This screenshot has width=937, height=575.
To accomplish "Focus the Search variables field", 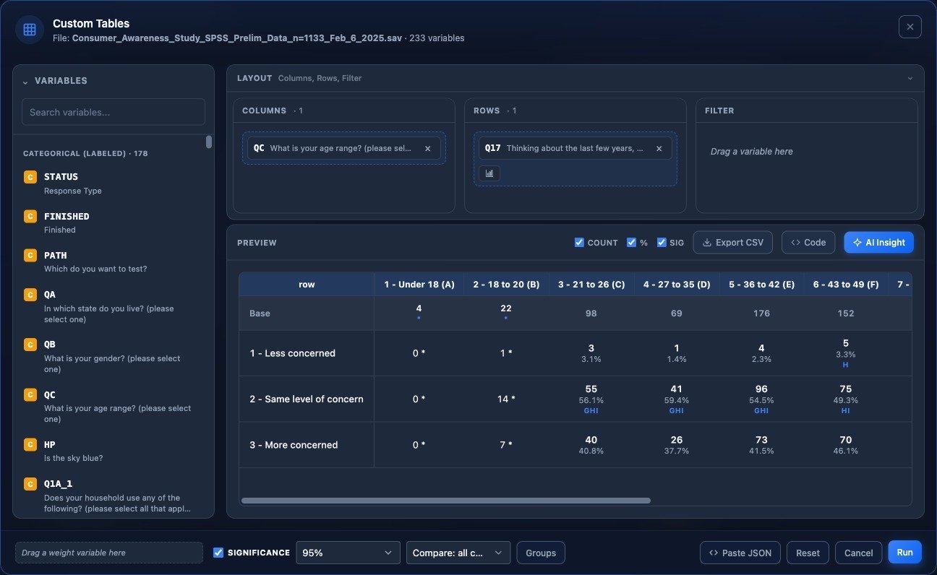I will point(114,112).
